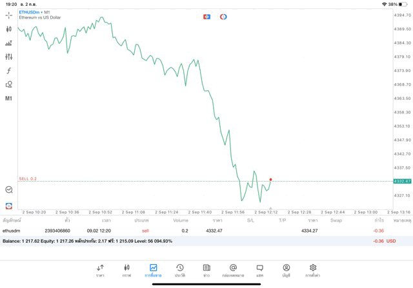This screenshot has width=413, height=288.
Task: Tap the SELL 0.2 order line label
Action: [28, 178]
